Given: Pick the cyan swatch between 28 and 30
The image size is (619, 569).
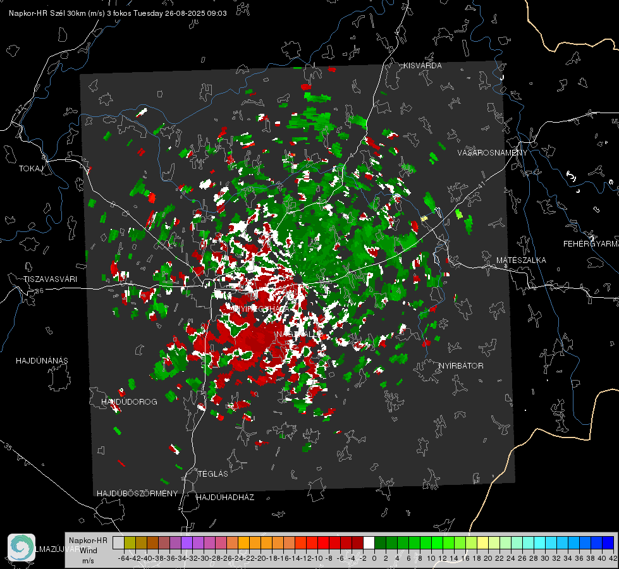Looking at the screenshot, I should coord(540,542).
